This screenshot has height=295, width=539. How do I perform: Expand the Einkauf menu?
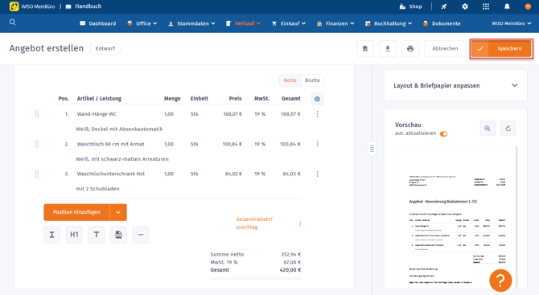289,23
